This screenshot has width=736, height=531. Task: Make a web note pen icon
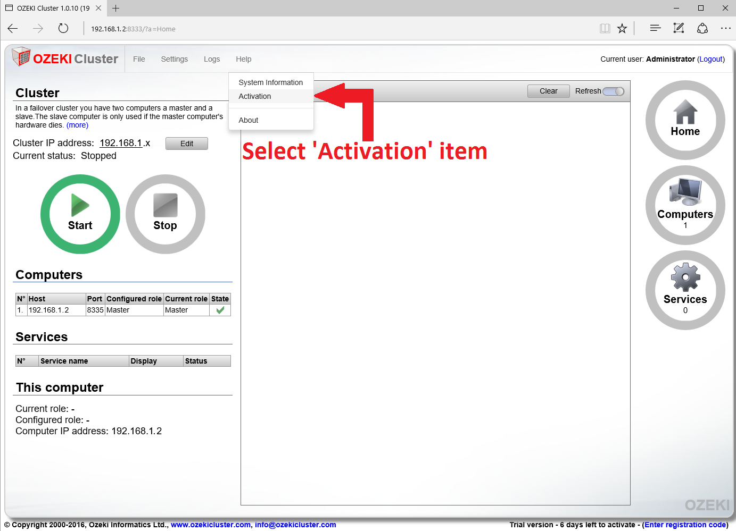679,28
